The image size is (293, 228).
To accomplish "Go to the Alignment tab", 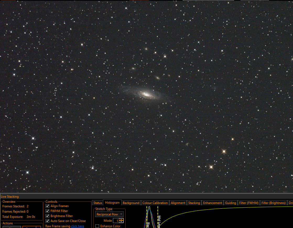I will 178,203.
